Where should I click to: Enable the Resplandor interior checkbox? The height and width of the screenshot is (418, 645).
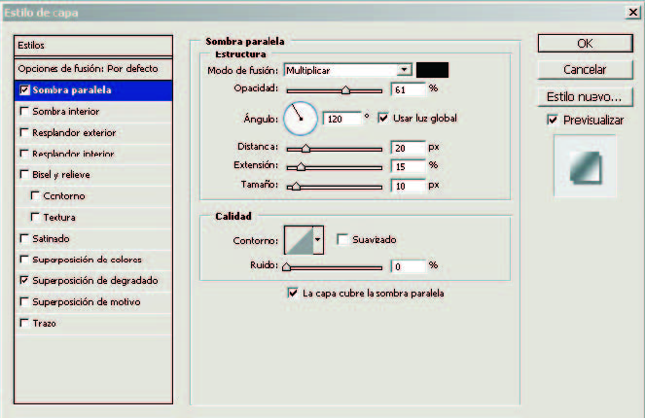tap(24, 154)
